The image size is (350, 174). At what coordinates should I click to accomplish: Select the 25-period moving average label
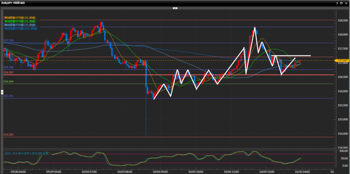point(19,21)
